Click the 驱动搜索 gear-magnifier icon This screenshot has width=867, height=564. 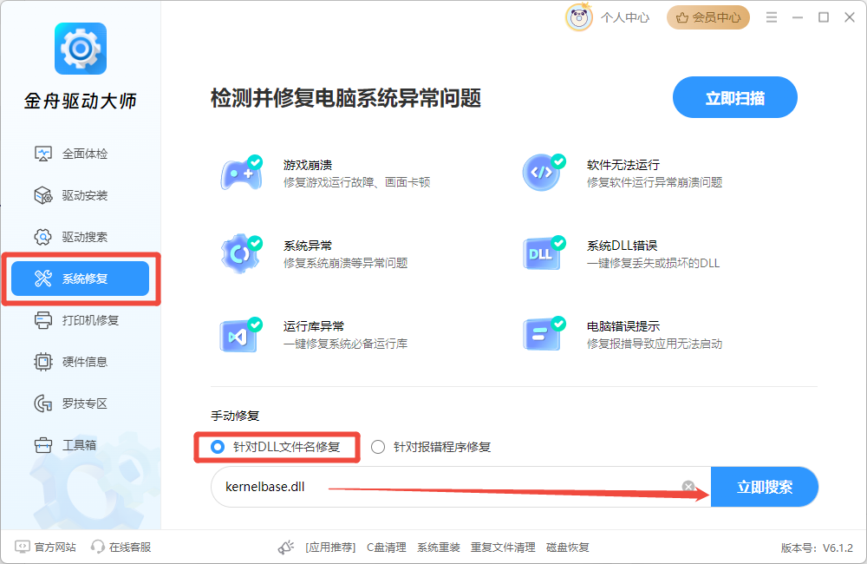pos(43,237)
